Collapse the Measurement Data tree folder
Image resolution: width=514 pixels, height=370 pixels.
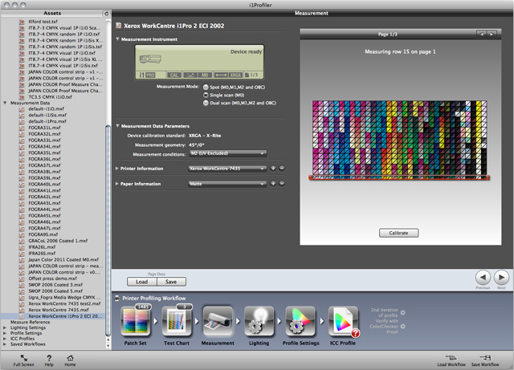(x=5, y=103)
